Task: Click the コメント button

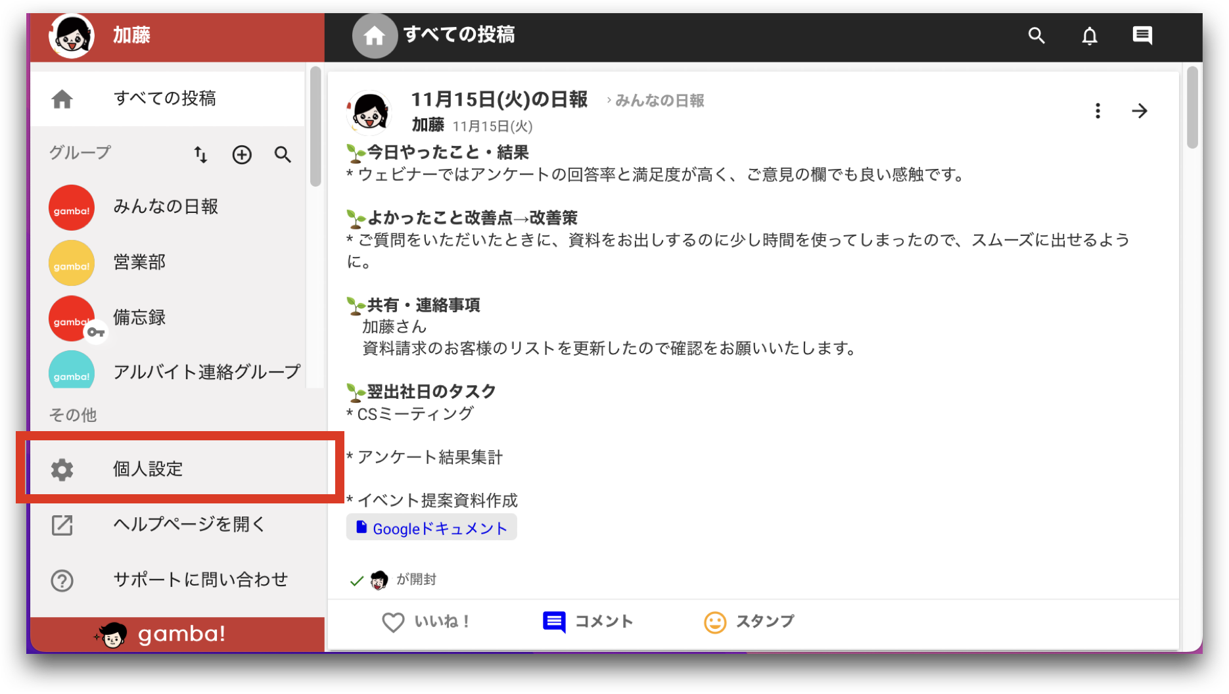Action: coord(588,622)
